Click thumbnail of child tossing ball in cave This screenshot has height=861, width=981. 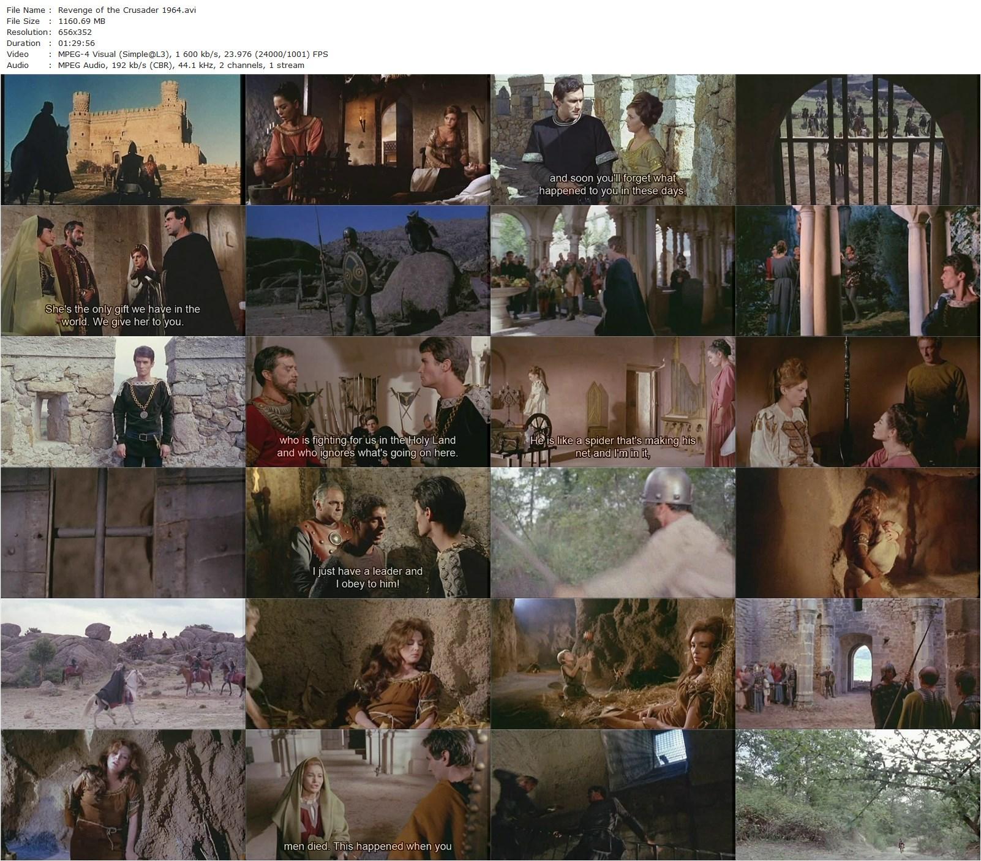click(x=612, y=664)
